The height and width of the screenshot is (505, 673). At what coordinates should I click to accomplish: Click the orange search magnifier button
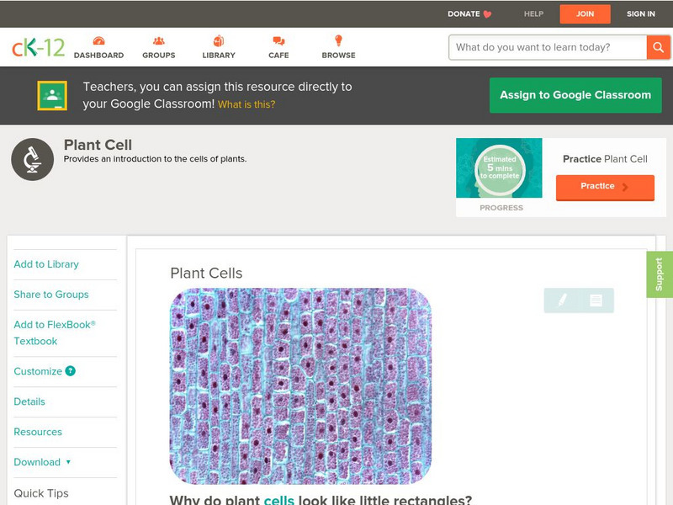coord(658,47)
